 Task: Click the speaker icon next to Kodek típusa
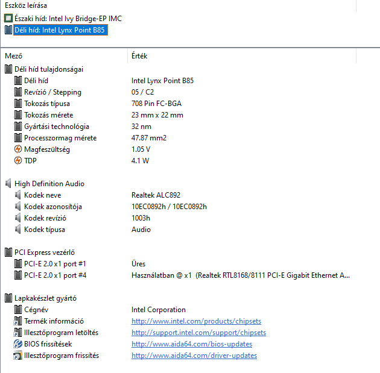coord(18,230)
